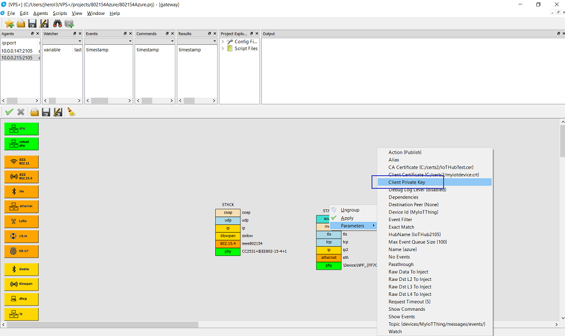Click the new project star icon
The height and width of the screenshot is (336, 565).
pyautogui.click(x=10, y=23)
